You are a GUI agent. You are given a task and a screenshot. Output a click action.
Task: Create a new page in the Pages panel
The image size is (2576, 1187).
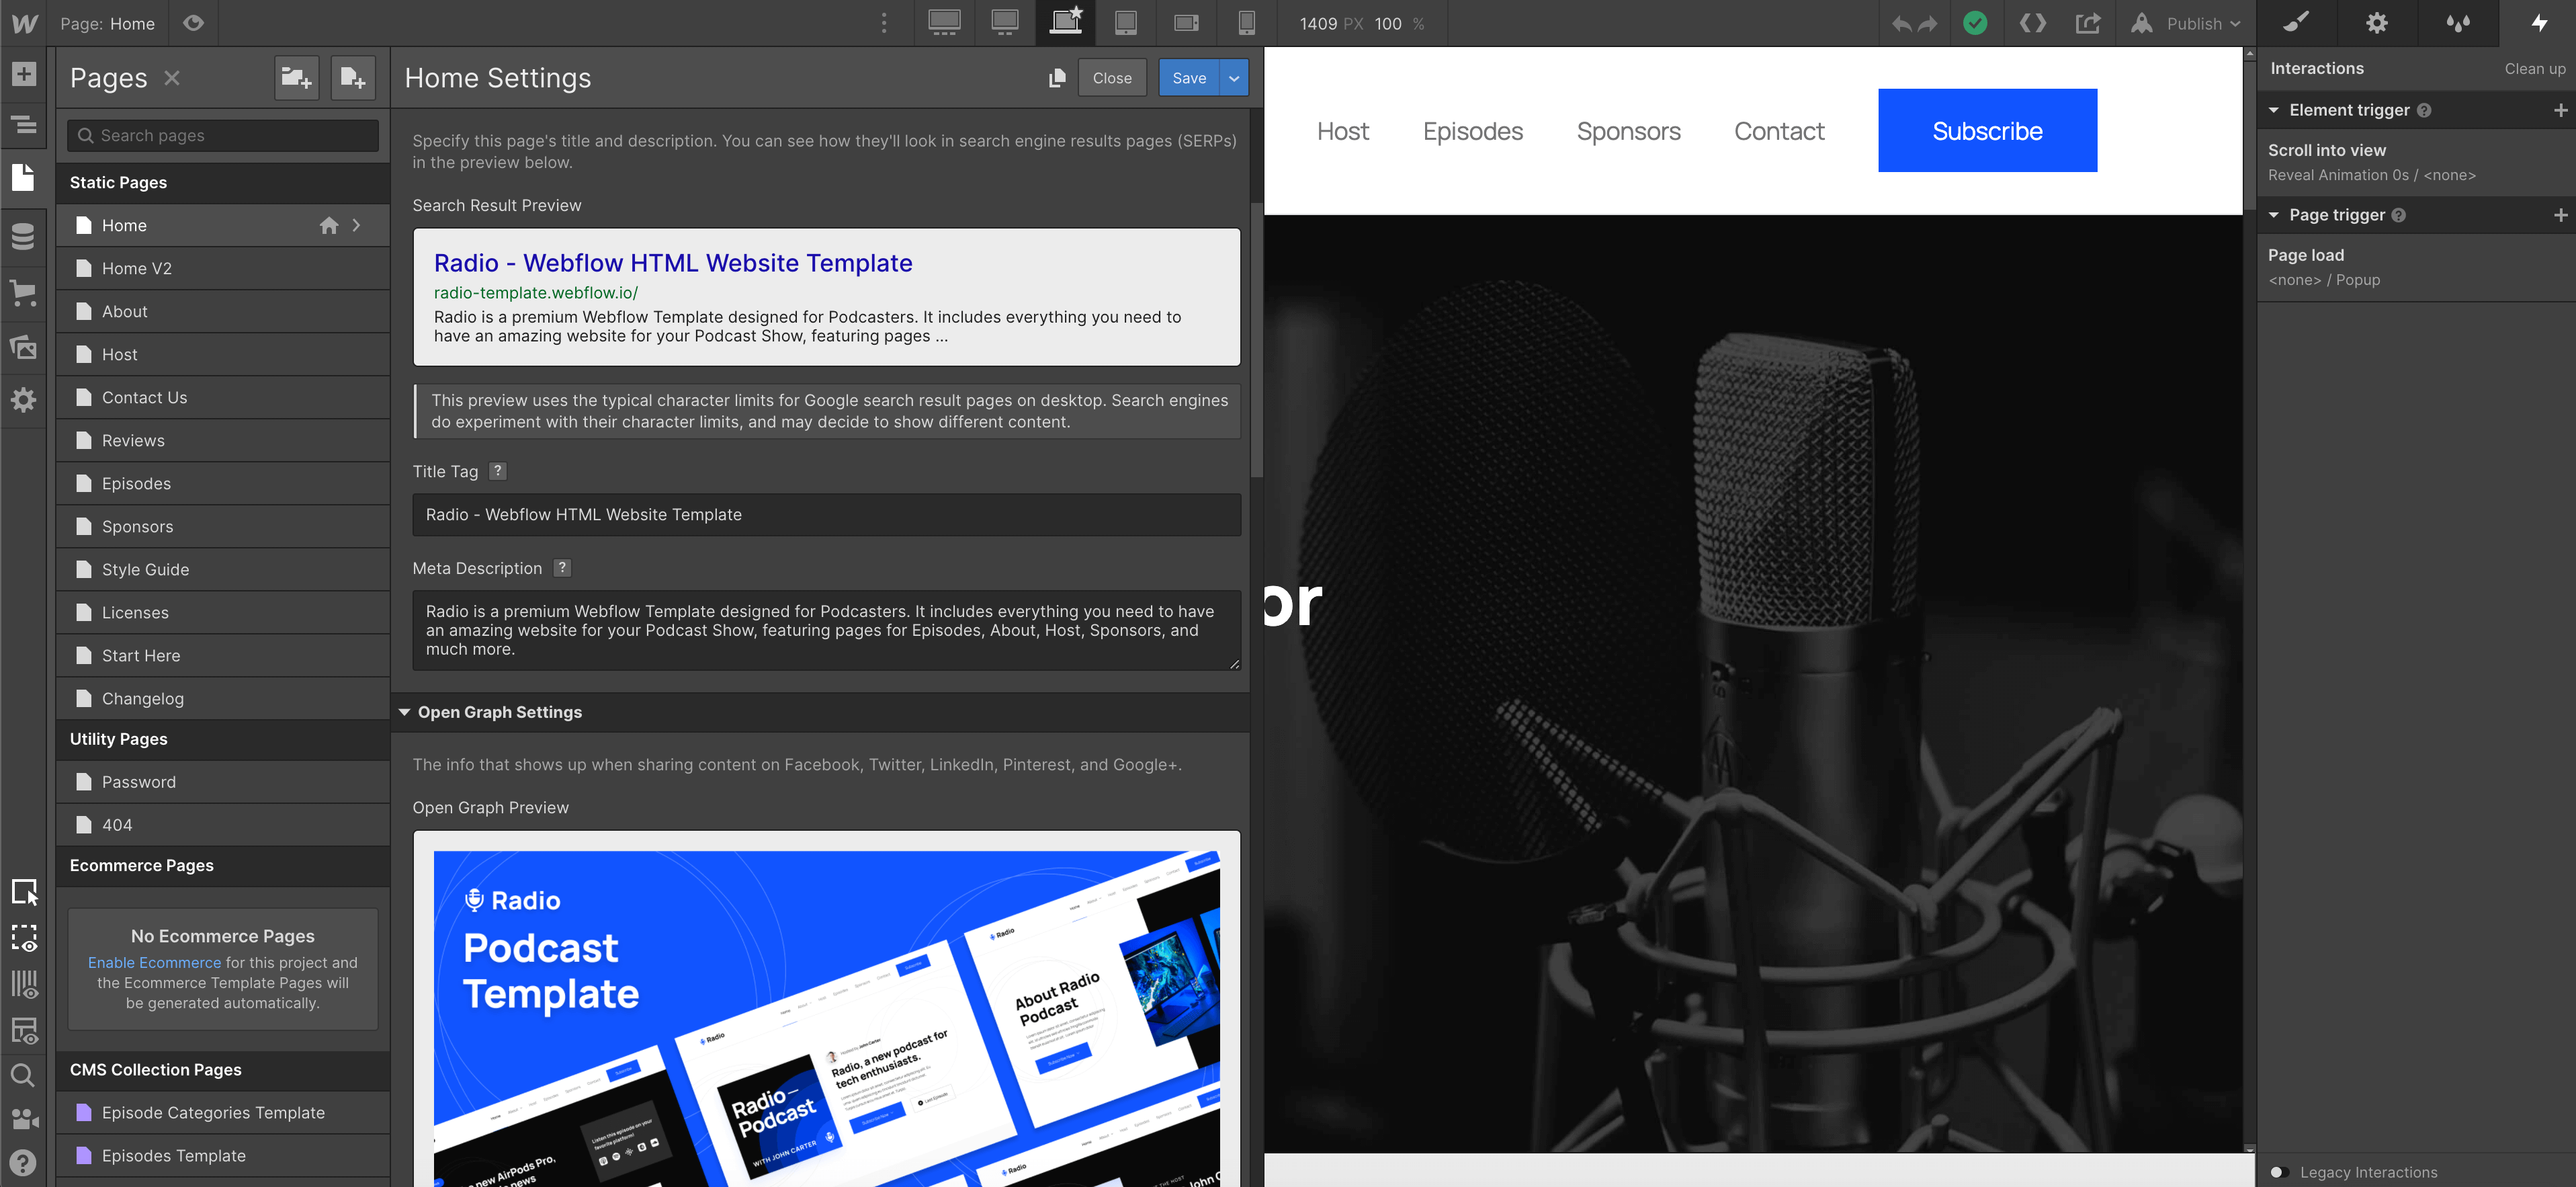click(x=352, y=77)
